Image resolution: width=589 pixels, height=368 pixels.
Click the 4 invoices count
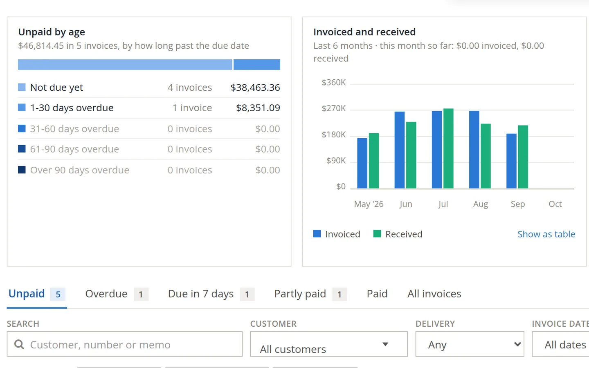(x=190, y=88)
